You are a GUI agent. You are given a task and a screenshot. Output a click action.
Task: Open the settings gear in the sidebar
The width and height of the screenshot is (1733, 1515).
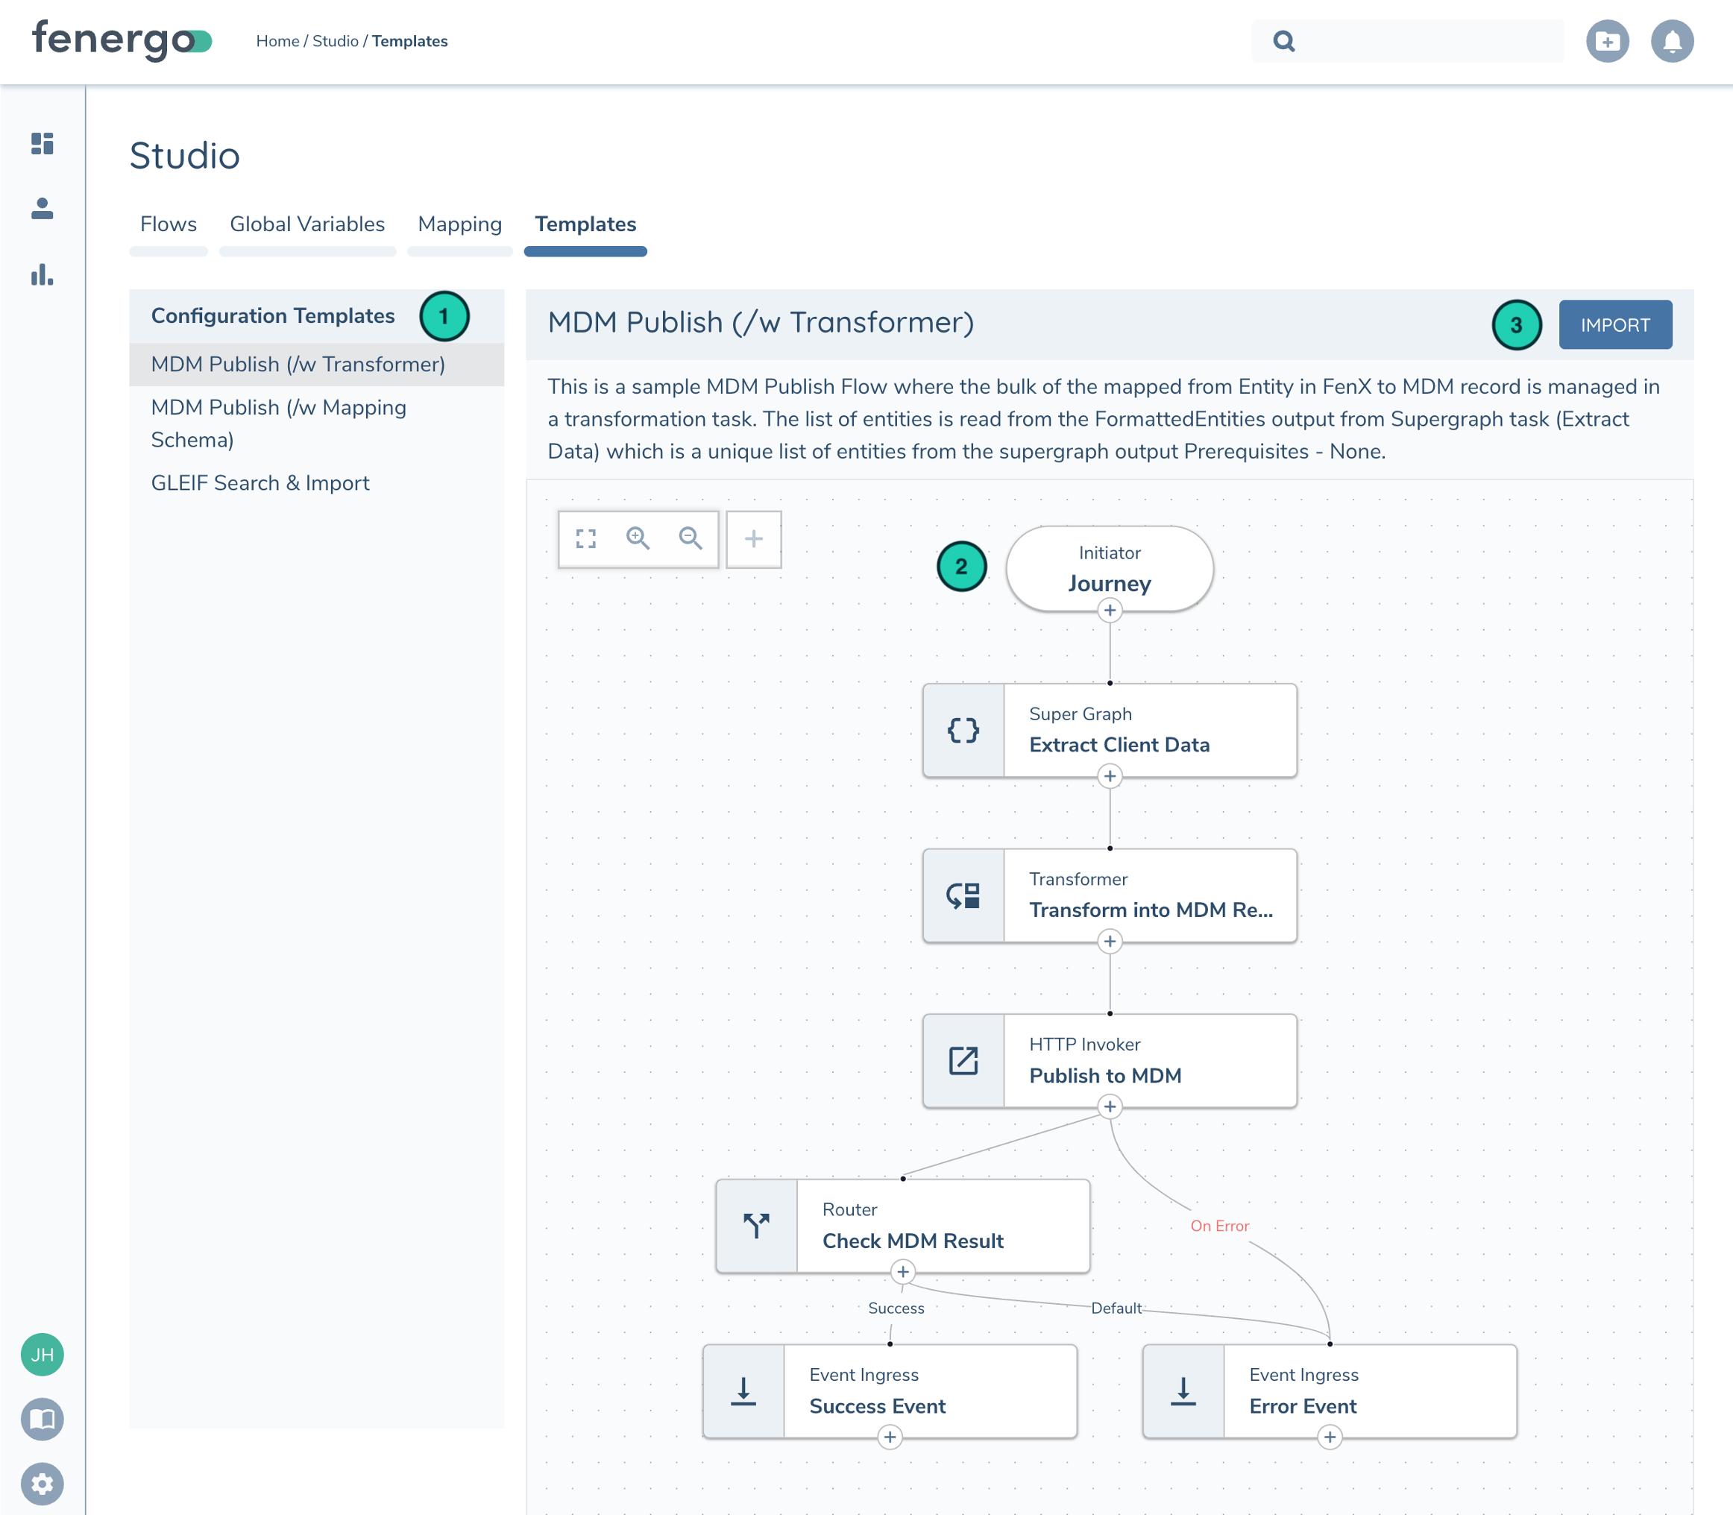tap(43, 1484)
